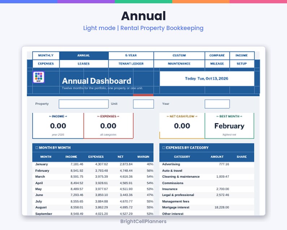Click the Mortgage interest category
The width and height of the screenshot is (287, 230).
point(176,207)
